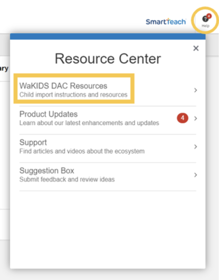Image resolution: width=219 pixels, height=280 pixels.
Task: Select "Child import instructions and resources" text
Action: (x=73, y=95)
